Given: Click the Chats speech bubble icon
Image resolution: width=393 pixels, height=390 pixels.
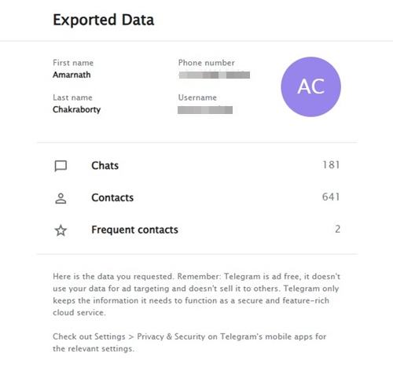Looking at the screenshot, I should coord(61,166).
